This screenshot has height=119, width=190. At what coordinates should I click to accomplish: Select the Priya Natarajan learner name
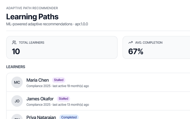click(41, 117)
